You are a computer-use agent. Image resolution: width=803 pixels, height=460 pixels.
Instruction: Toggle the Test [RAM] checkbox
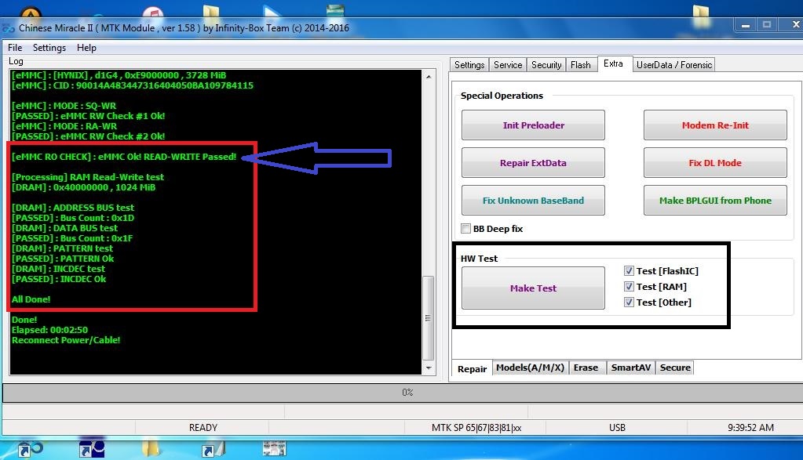click(x=629, y=287)
